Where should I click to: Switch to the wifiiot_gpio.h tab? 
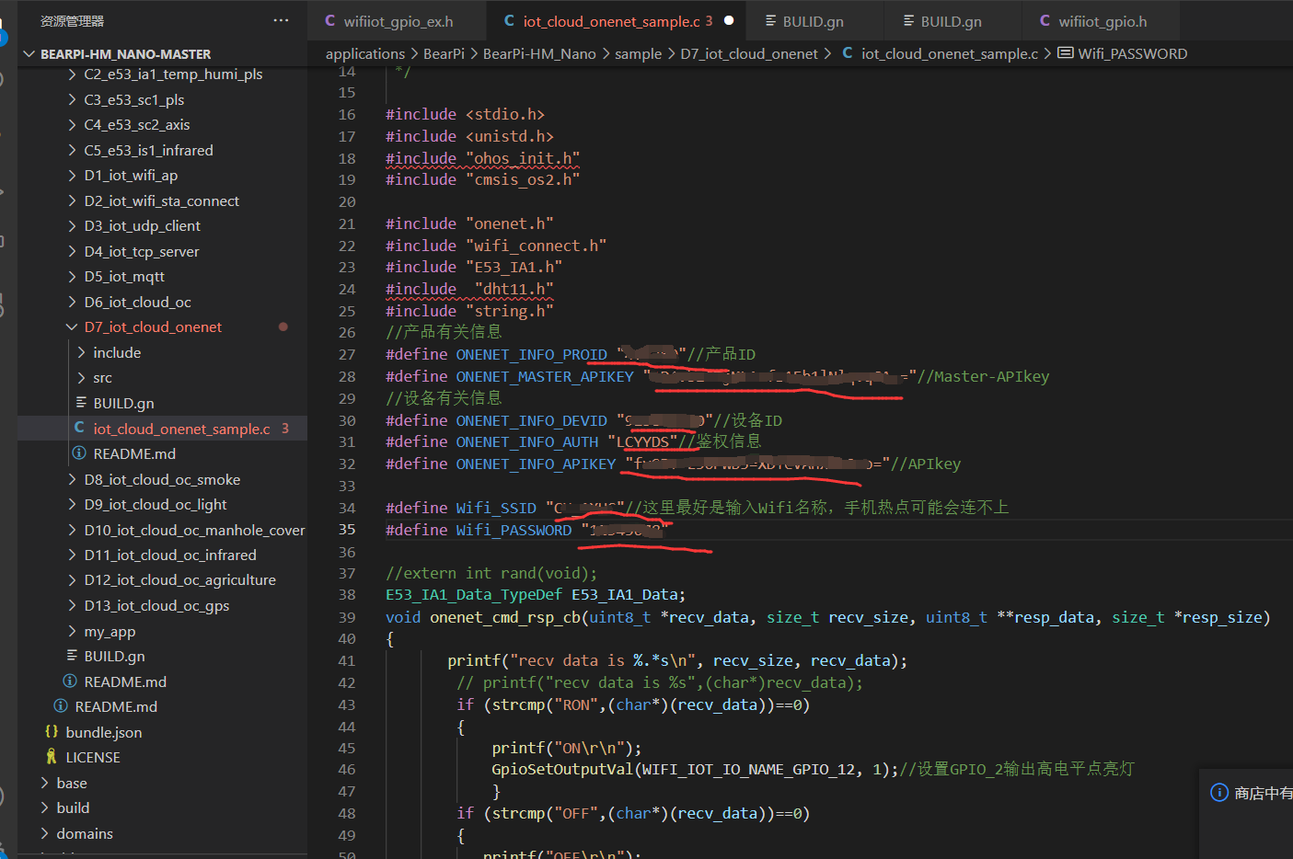click(x=1102, y=21)
